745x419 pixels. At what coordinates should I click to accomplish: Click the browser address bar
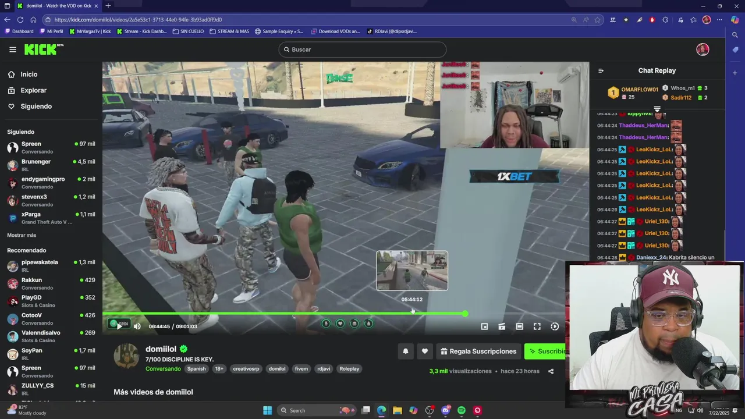(x=308, y=19)
